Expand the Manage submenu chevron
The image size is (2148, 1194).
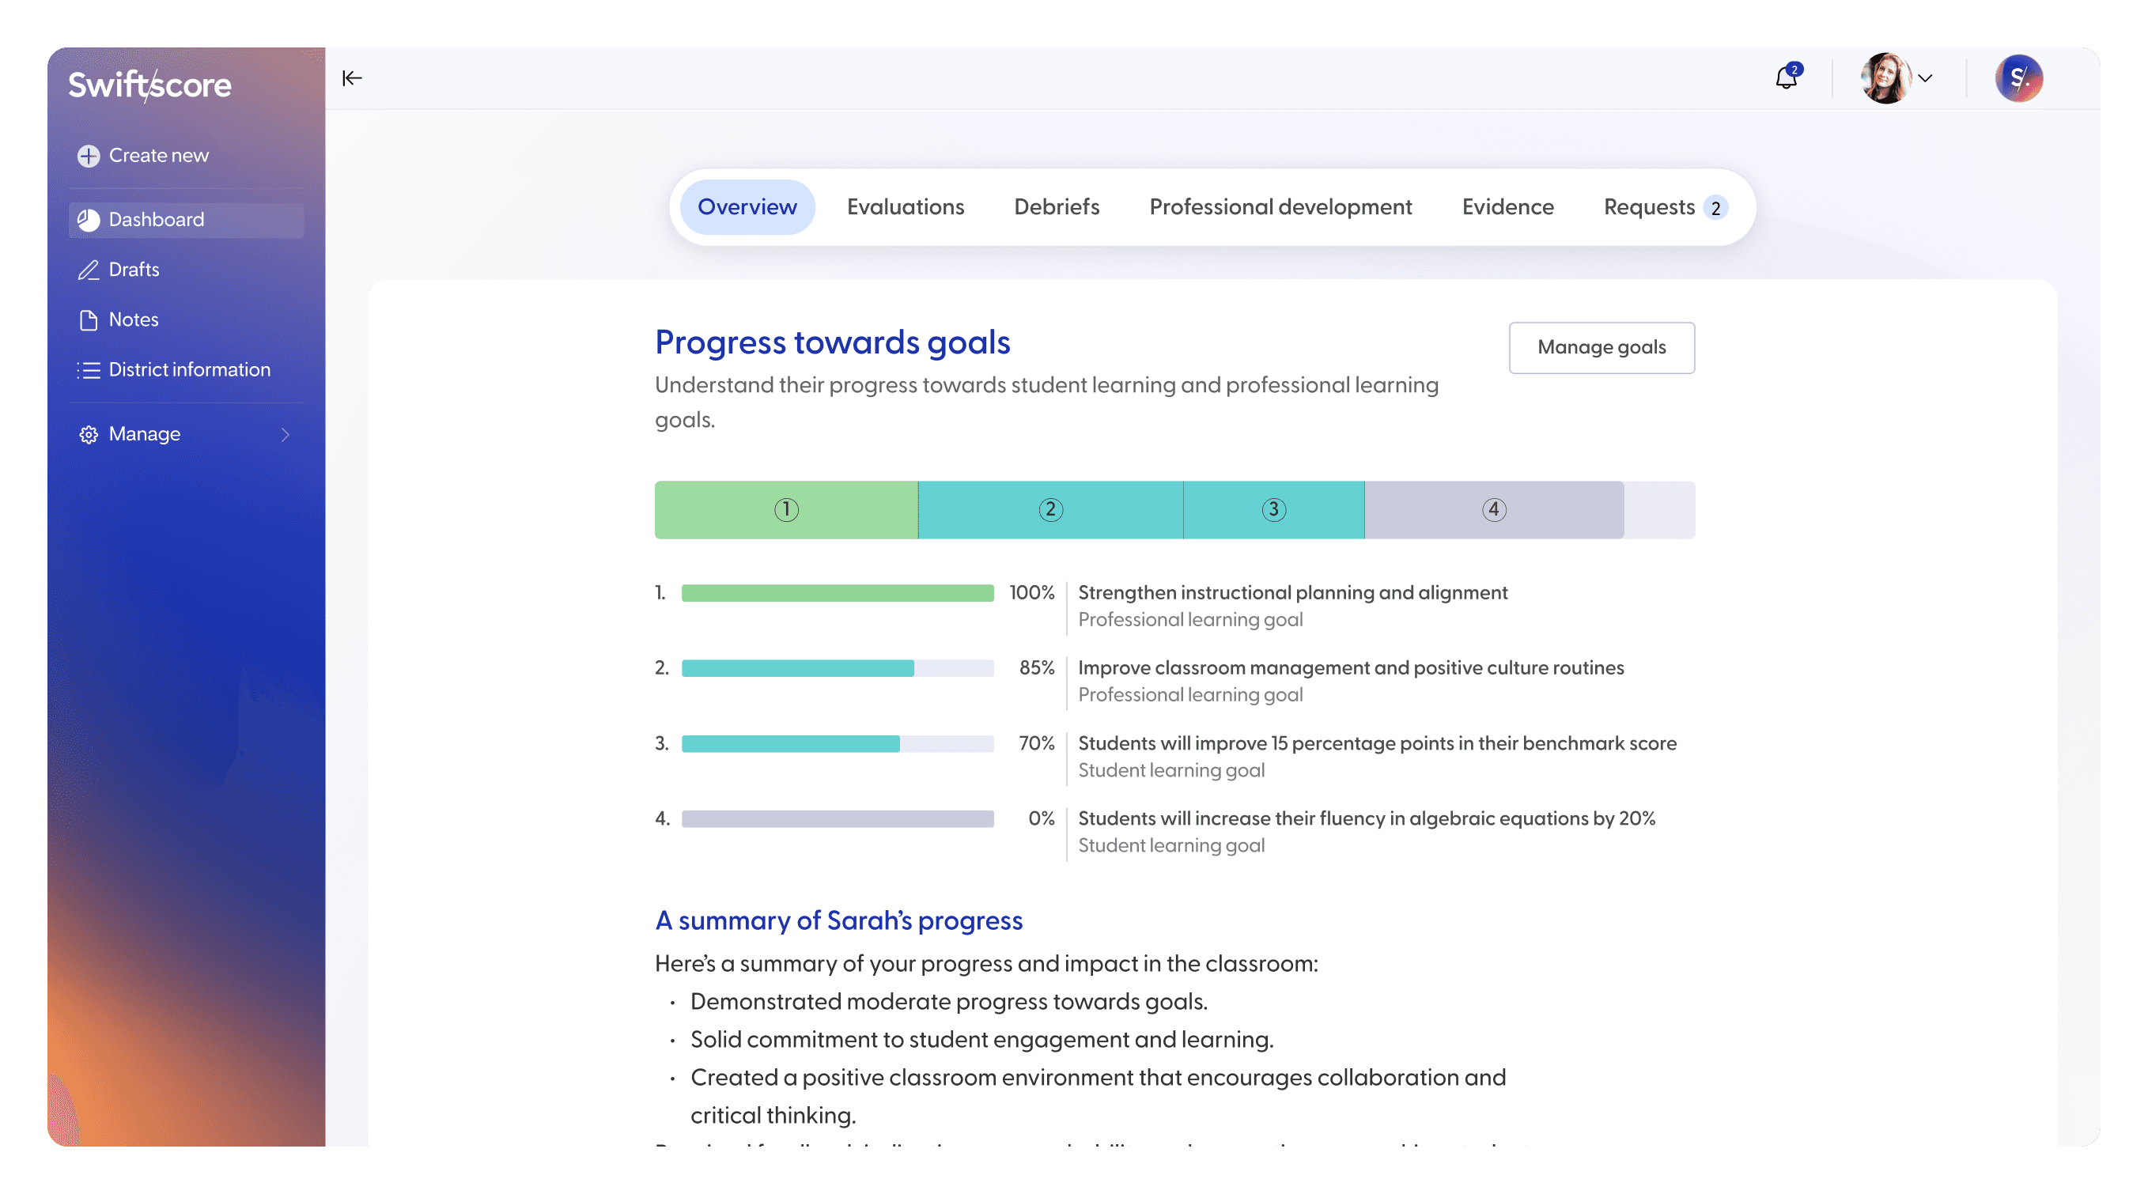tap(286, 434)
